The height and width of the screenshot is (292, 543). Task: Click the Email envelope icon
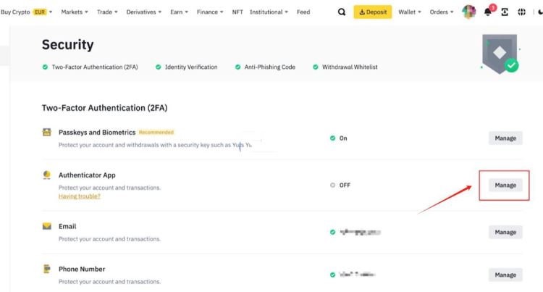47,226
